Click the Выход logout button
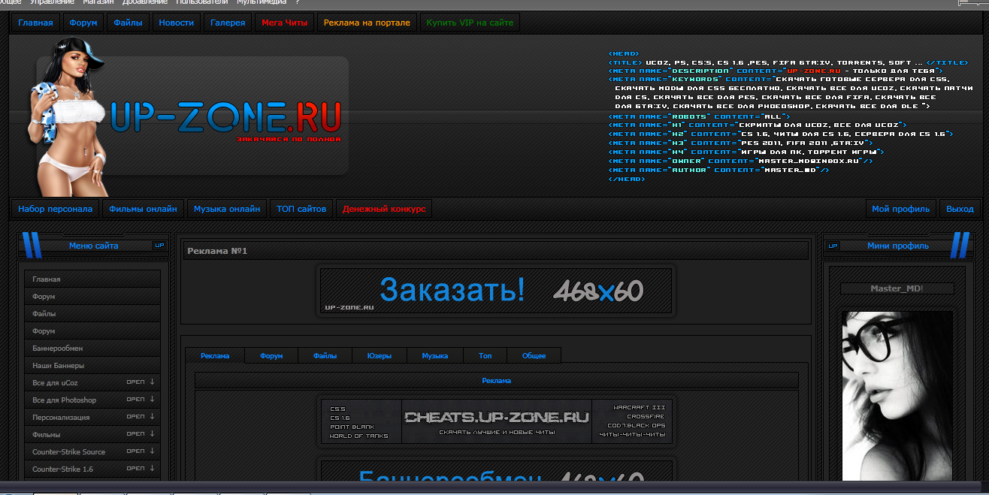 [x=960, y=209]
